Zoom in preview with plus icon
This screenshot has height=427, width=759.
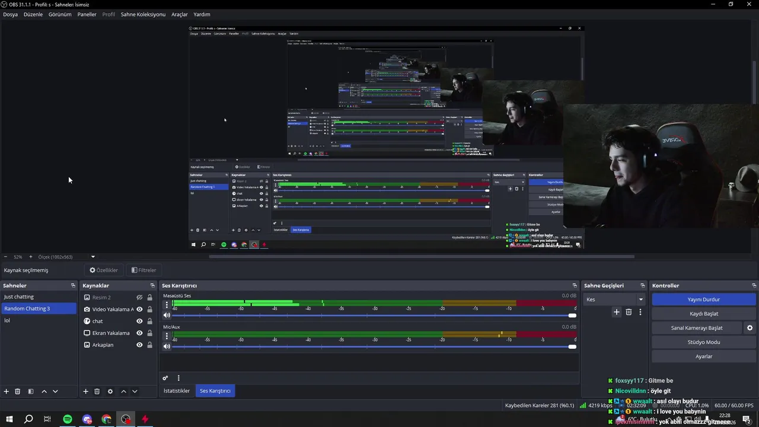pyautogui.click(x=31, y=257)
